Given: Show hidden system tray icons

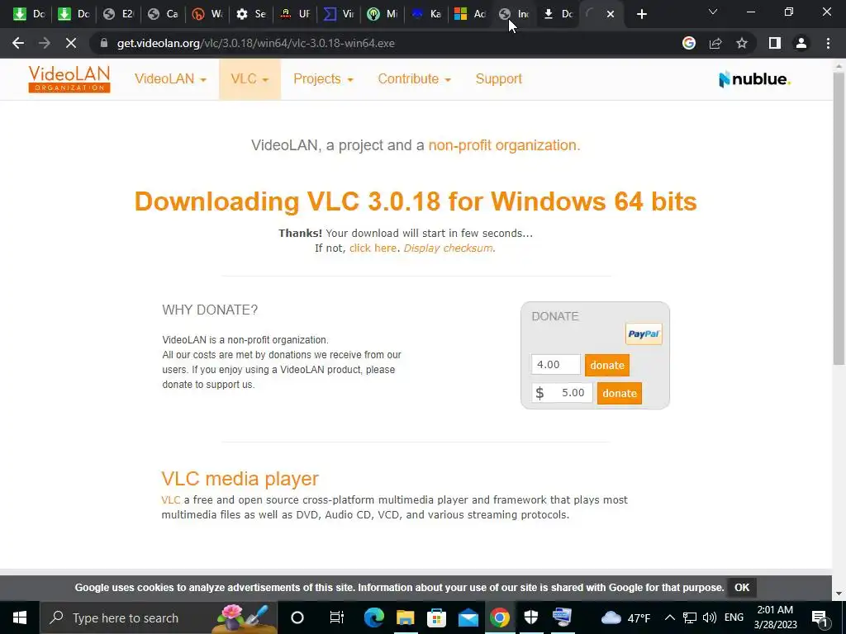Looking at the screenshot, I should coord(669,617).
